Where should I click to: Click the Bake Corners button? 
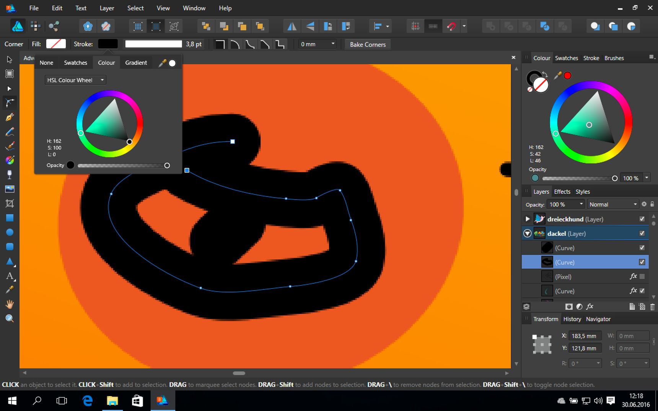[x=368, y=44]
